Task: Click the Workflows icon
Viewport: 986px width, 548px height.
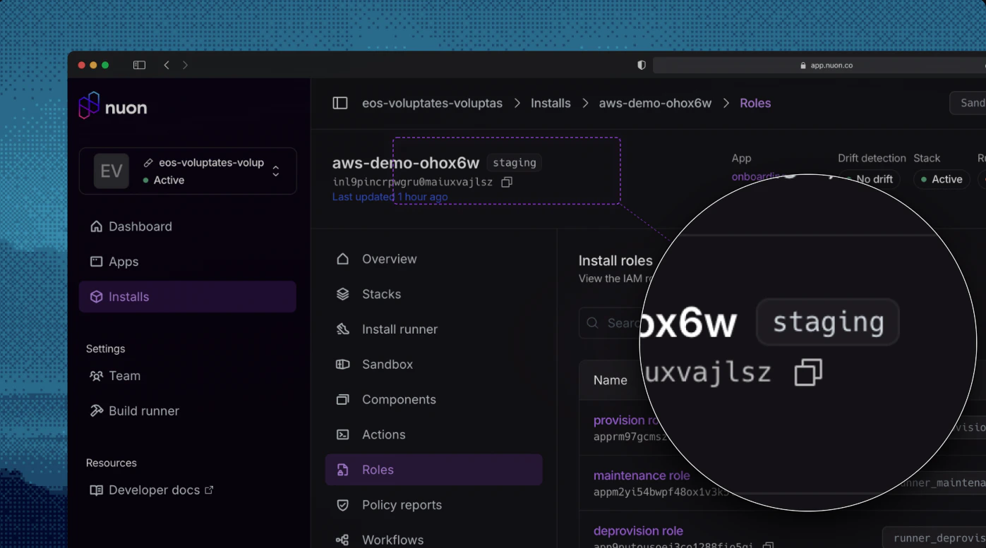Action: (x=343, y=540)
